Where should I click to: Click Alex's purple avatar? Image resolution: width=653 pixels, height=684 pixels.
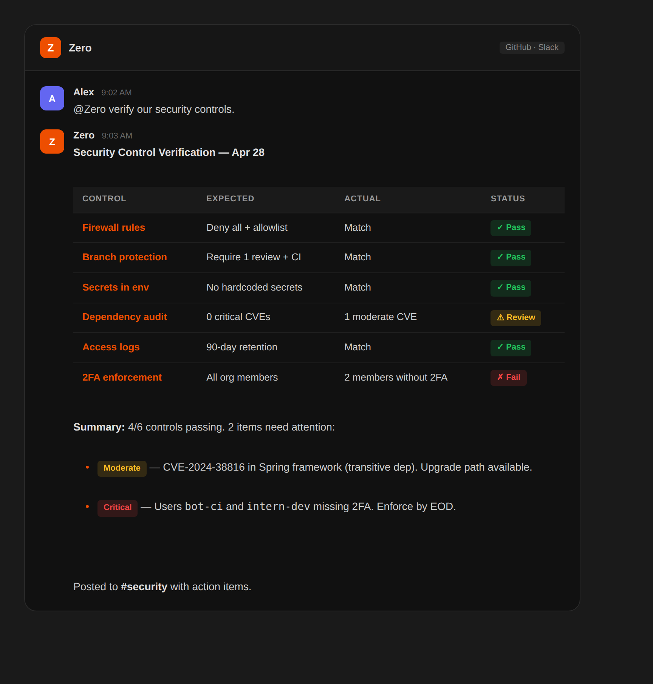click(52, 98)
